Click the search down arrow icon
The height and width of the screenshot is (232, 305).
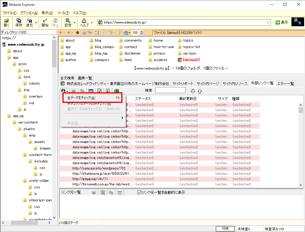click(x=193, y=91)
